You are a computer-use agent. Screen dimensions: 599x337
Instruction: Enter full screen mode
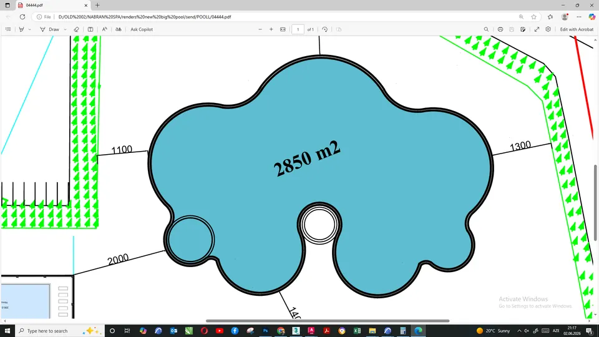(x=537, y=29)
